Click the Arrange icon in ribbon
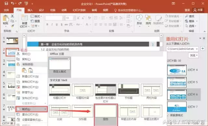208x126 pixels. click(148, 18)
